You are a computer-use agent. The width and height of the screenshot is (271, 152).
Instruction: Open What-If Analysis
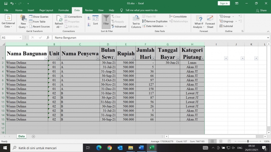tap(199, 21)
